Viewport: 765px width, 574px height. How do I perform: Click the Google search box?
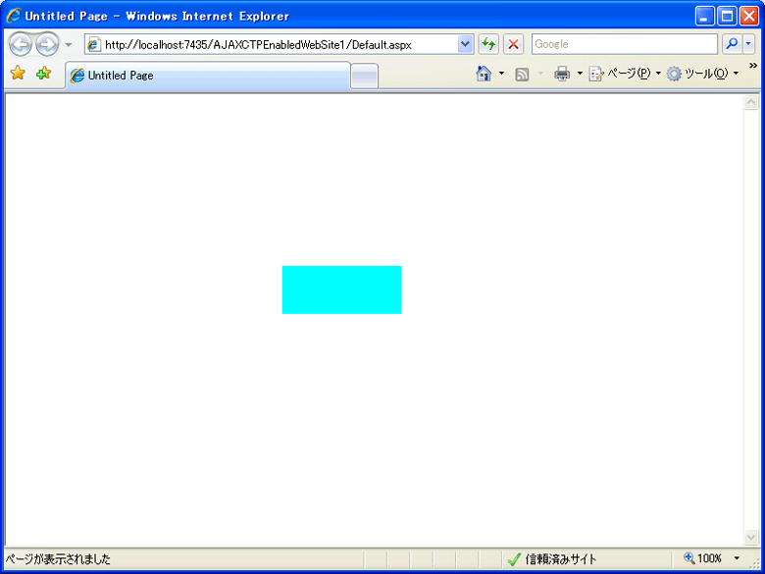pos(625,44)
